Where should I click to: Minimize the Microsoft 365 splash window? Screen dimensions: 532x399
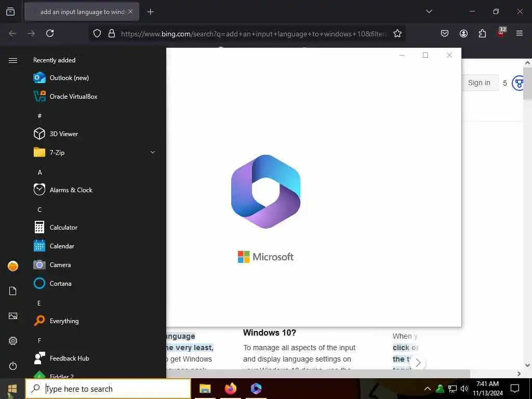point(402,55)
